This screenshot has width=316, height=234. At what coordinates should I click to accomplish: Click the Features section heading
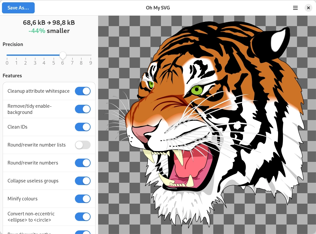click(12, 76)
